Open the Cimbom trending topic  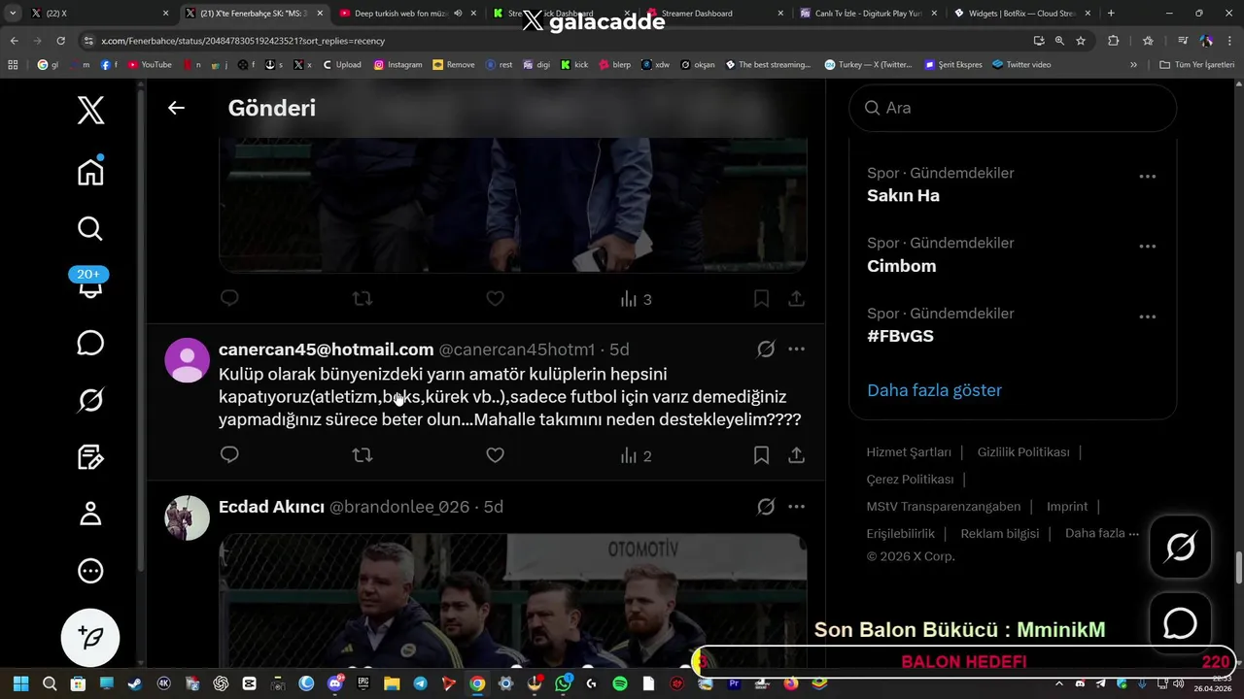pyautogui.click(x=901, y=266)
